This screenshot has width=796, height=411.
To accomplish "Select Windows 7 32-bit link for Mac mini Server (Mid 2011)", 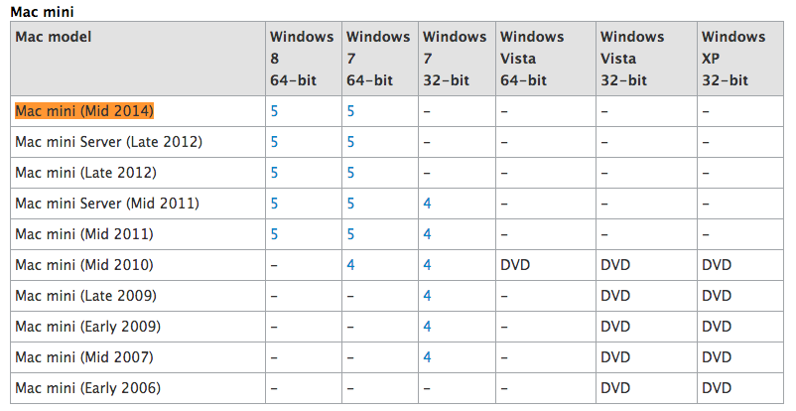I will (x=428, y=204).
